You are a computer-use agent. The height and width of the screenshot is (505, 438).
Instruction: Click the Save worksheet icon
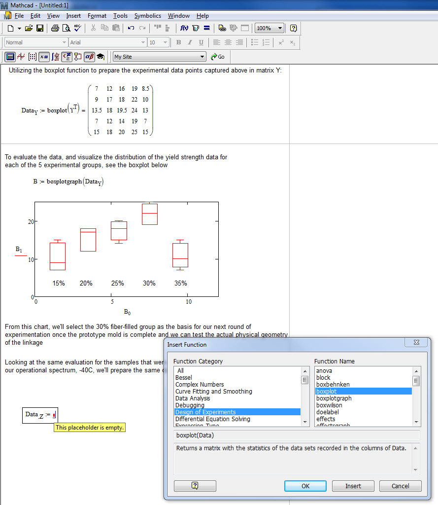click(40, 28)
